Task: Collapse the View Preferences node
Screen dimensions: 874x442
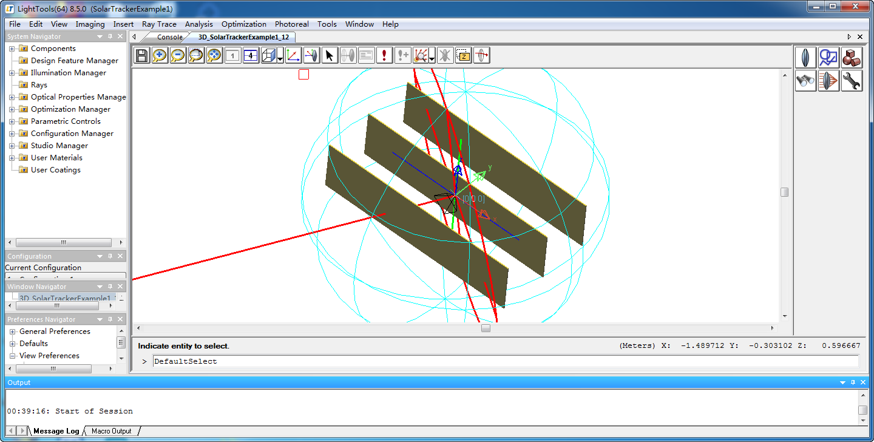Action: pos(13,356)
